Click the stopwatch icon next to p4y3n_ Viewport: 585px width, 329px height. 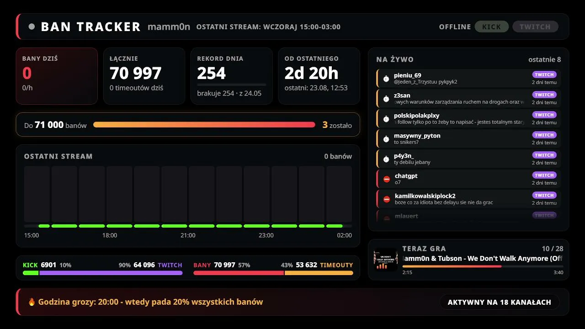[x=386, y=159]
